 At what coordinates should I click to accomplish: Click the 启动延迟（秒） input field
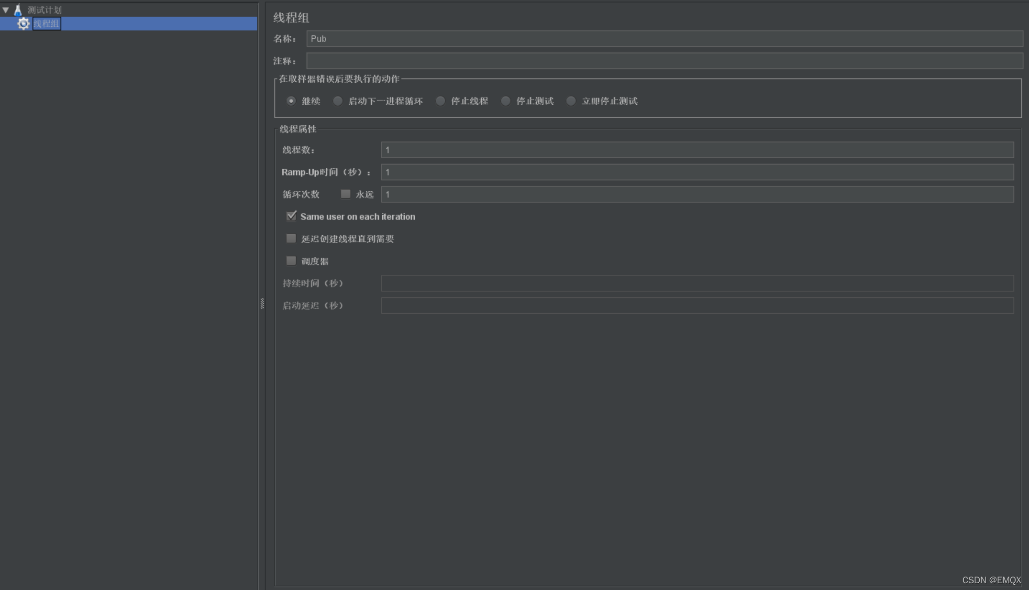point(697,305)
